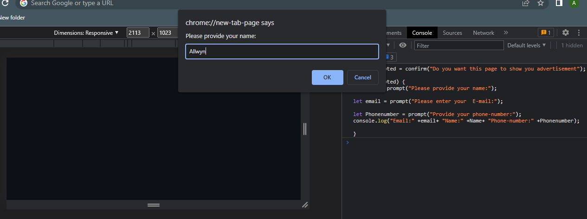This screenshot has width=587, height=219.
Task: Click the let email prompt code line
Action: tap(428, 101)
